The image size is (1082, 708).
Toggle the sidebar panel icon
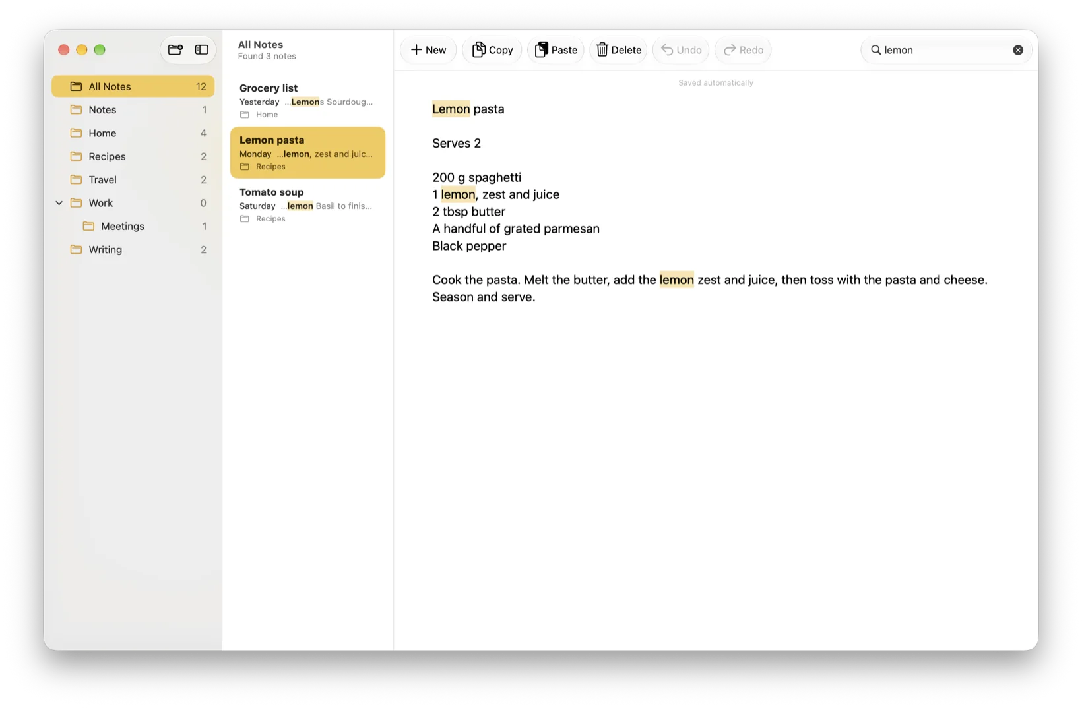pyautogui.click(x=202, y=50)
